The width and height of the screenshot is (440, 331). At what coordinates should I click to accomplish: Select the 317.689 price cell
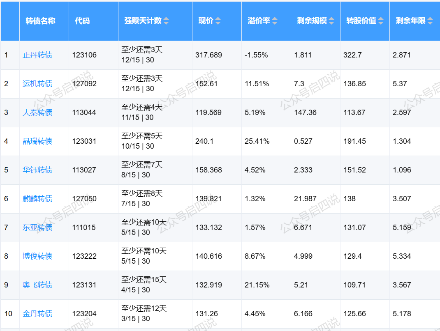click(208, 55)
